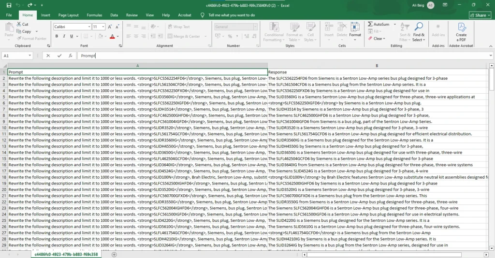Open the Format cells menu
The width and height of the screenshot is (495, 258).
tap(355, 31)
